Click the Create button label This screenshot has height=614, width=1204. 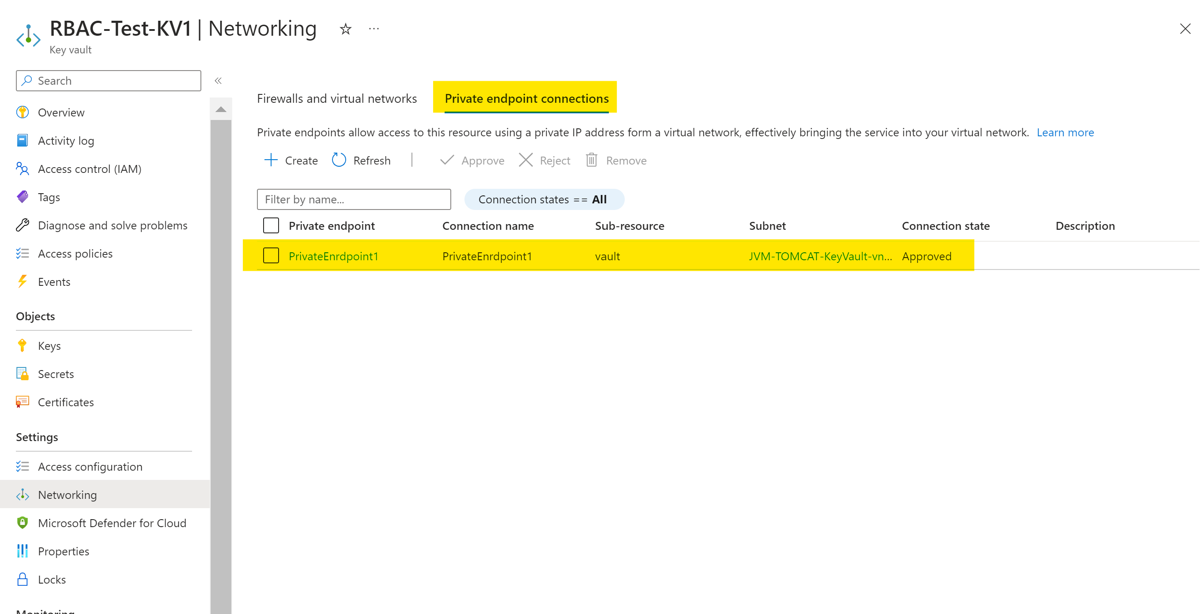pos(302,161)
